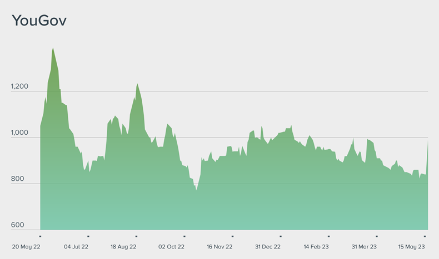This screenshot has height=259, width=439.
Task: Select the 02 Oct 22 date label
Action: (171, 247)
